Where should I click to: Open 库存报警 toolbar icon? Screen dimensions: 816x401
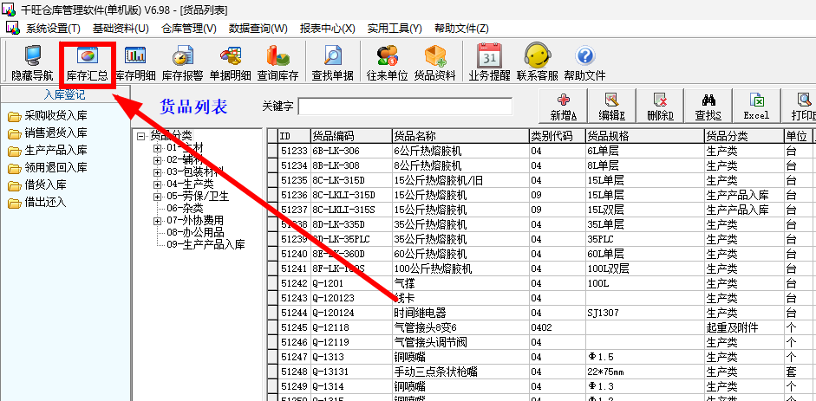[183, 63]
